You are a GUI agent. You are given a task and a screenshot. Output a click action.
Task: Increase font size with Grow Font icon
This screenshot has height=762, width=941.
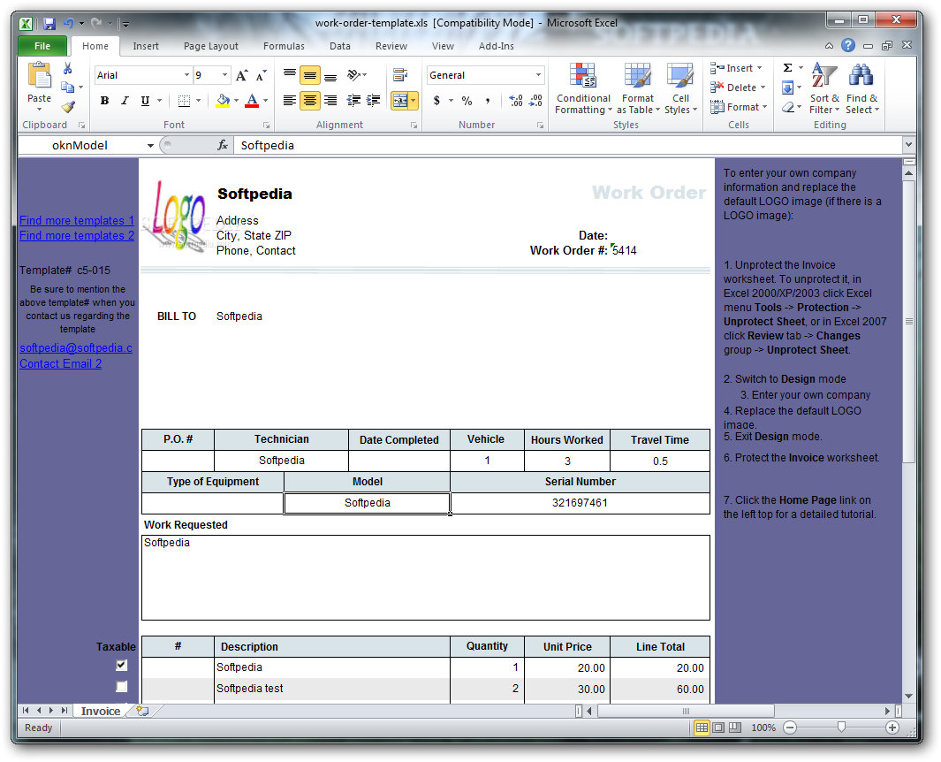[241, 75]
